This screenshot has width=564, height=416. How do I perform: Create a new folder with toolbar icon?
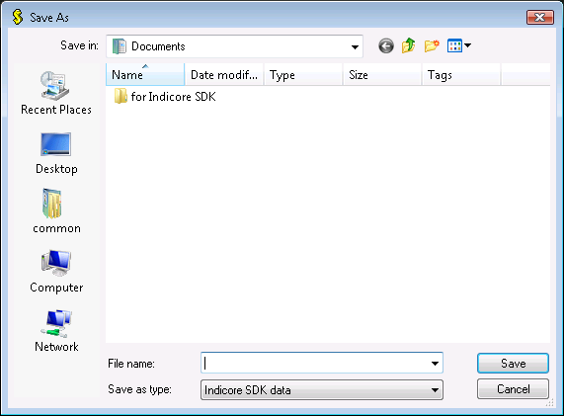pos(432,46)
